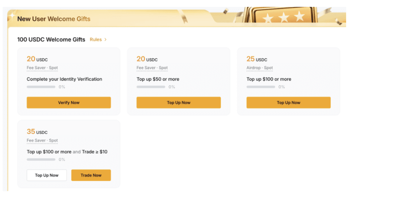393x198 pixels.
Task: Click the 35 USDC card progress bar
Action: [41, 160]
